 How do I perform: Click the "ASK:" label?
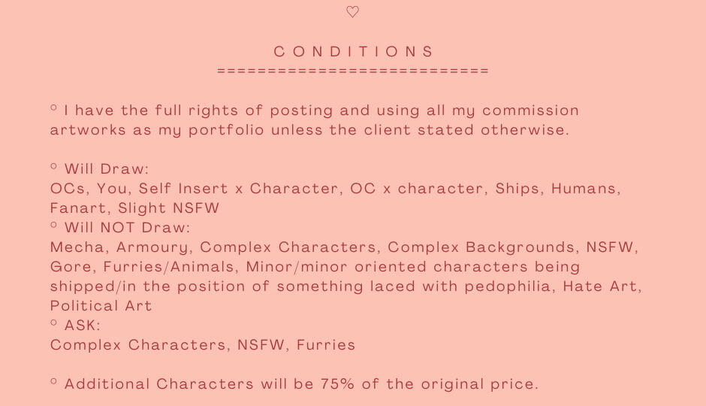pyautogui.click(x=83, y=326)
